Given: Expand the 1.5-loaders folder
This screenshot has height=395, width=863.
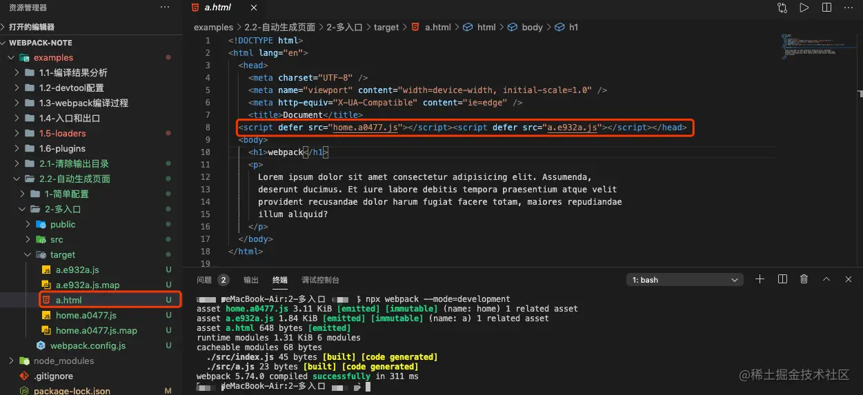Looking at the screenshot, I should (x=62, y=133).
